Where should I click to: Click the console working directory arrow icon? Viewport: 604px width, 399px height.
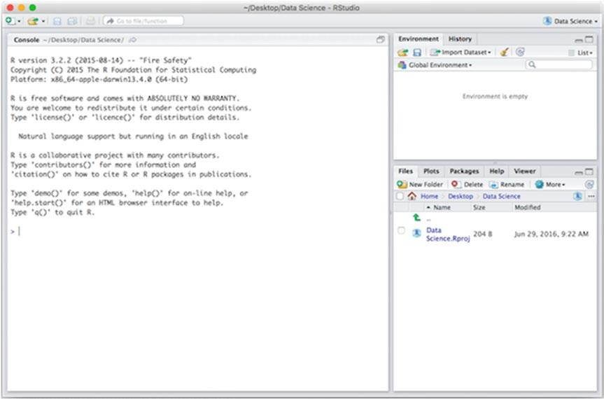coord(132,40)
